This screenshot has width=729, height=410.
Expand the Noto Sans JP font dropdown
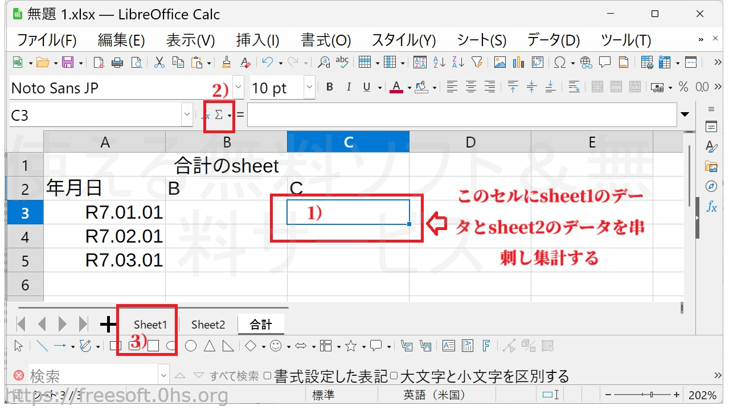(x=239, y=88)
